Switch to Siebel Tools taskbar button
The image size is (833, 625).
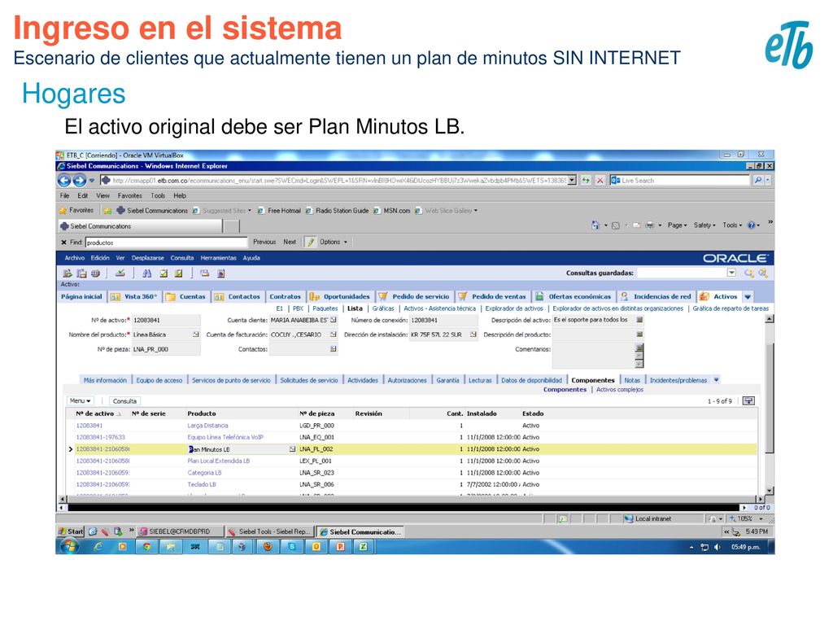[x=269, y=531]
